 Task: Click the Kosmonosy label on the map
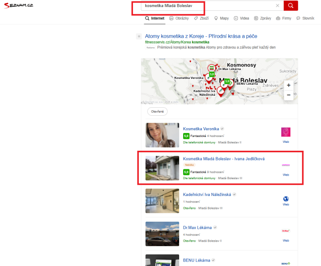click(241, 65)
